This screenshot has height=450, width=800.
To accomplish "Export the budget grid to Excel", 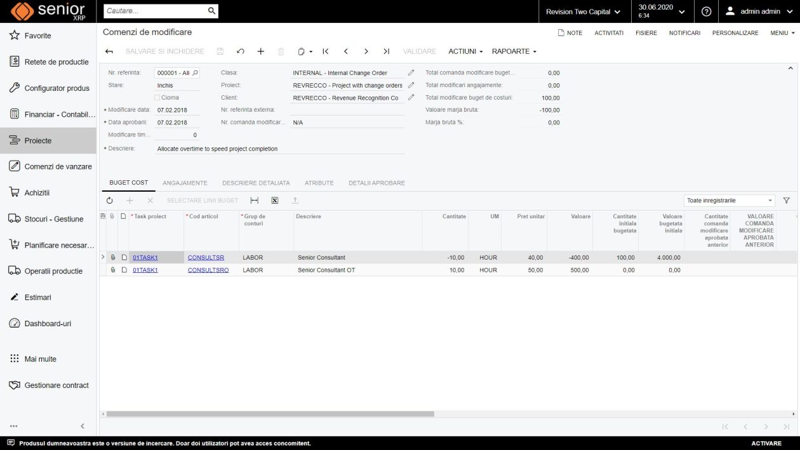I will (275, 200).
